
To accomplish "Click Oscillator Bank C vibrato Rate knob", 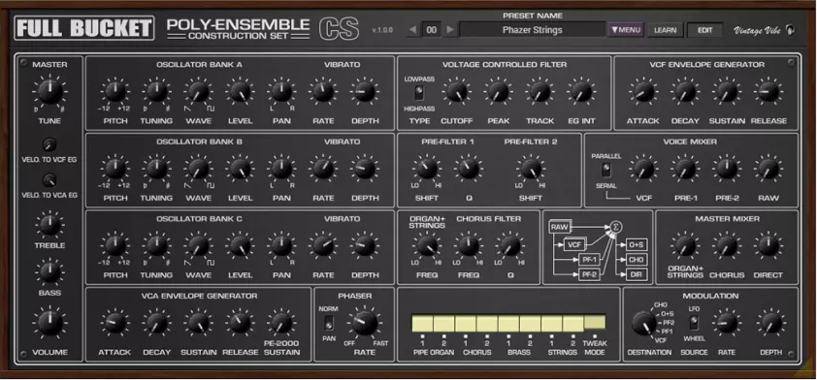I will point(323,245).
